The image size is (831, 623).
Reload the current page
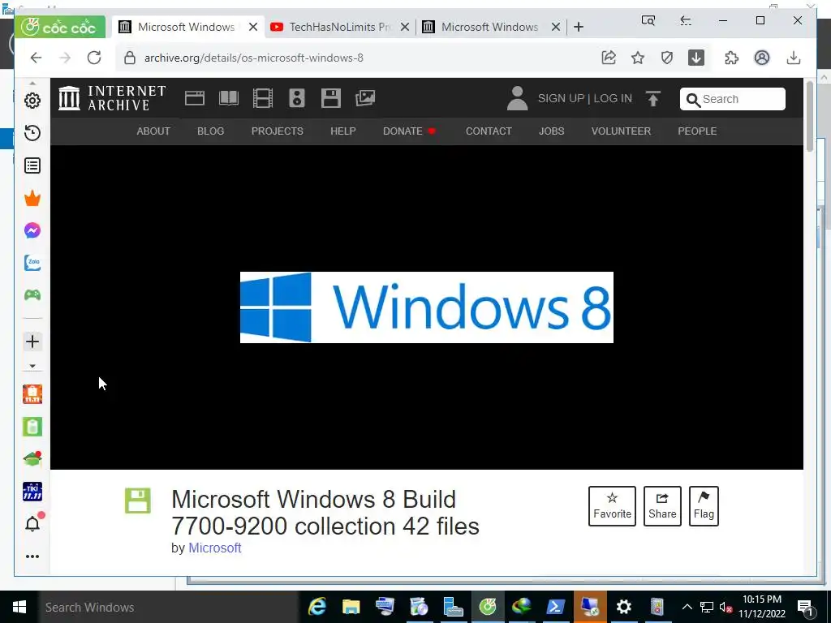(x=94, y=58)
